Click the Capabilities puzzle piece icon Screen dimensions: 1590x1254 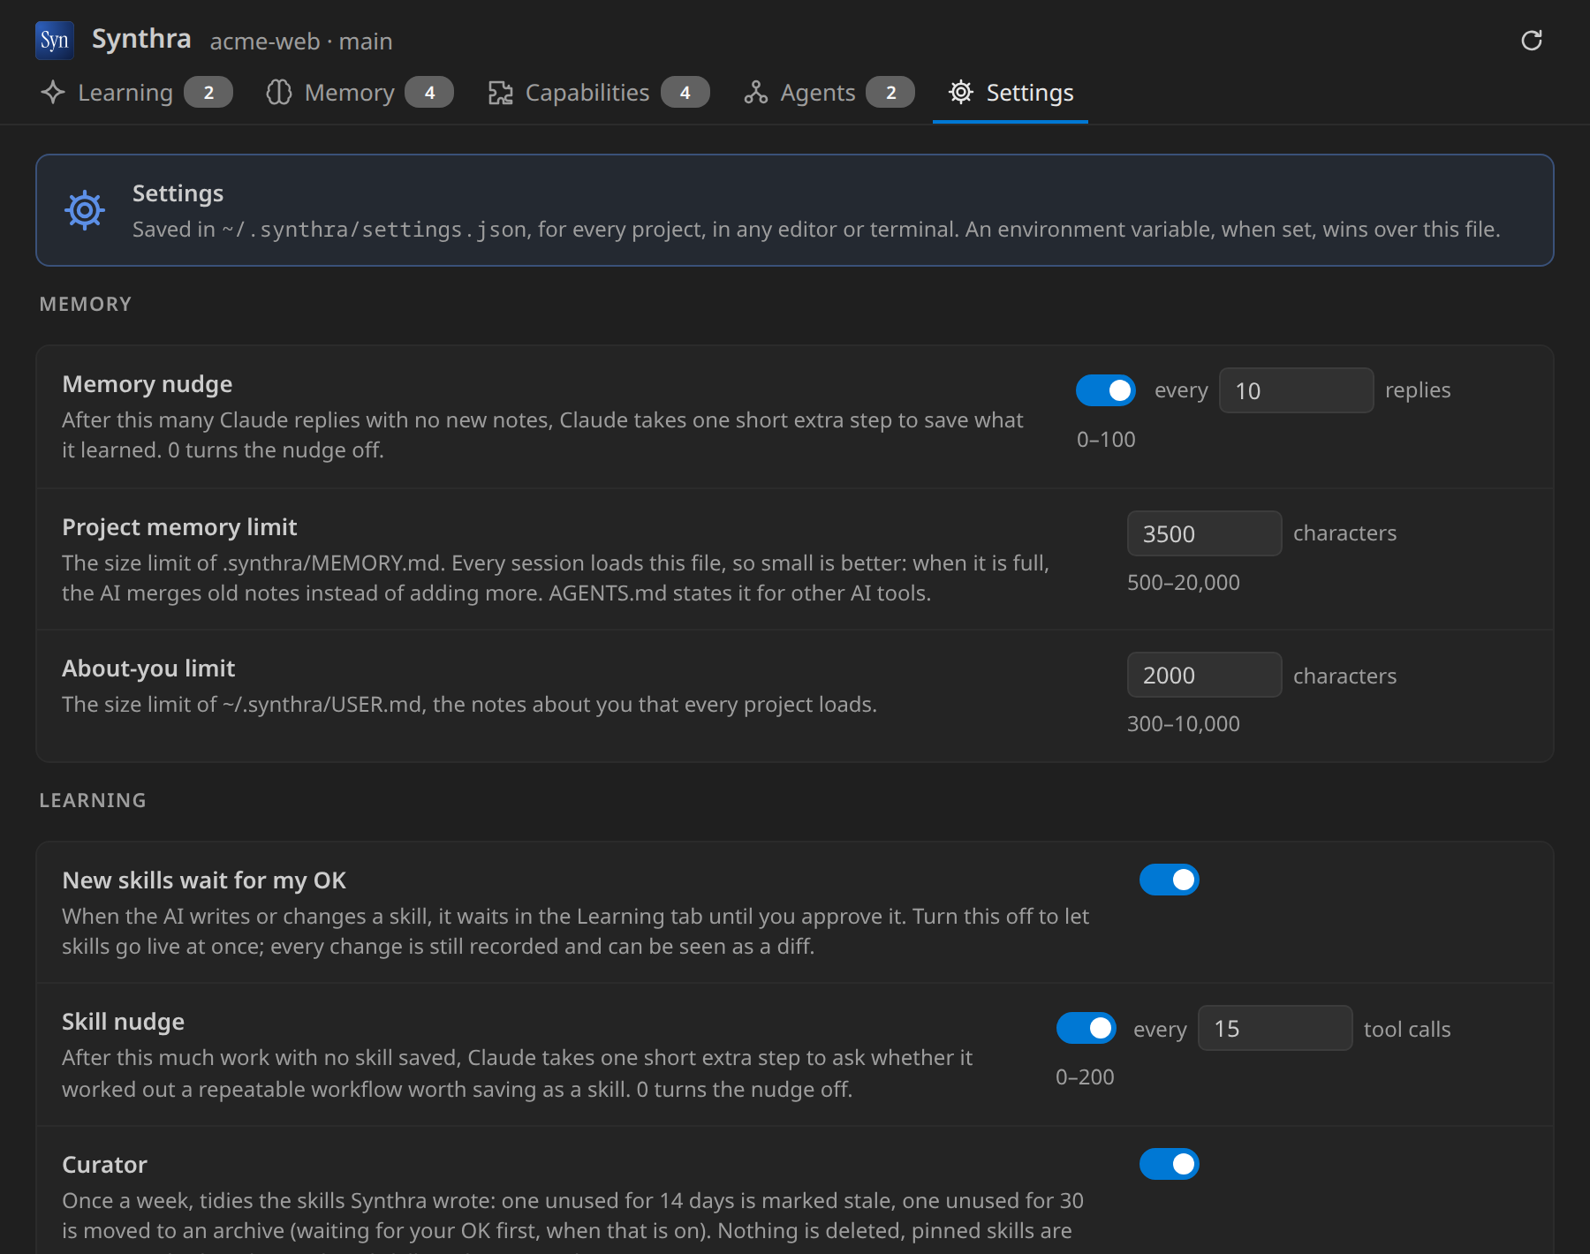pyautogui.click(x=500, y=93)
